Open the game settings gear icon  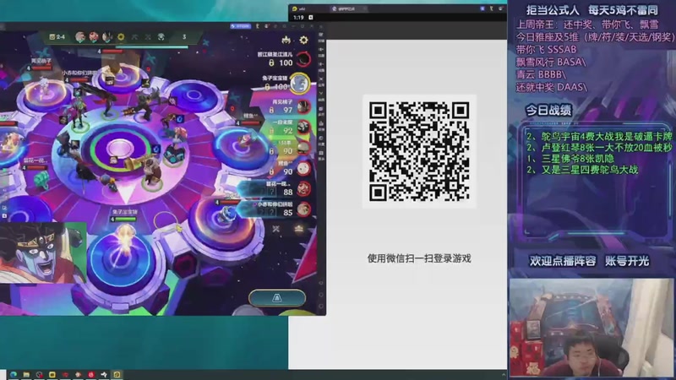[x=304, y=40]
